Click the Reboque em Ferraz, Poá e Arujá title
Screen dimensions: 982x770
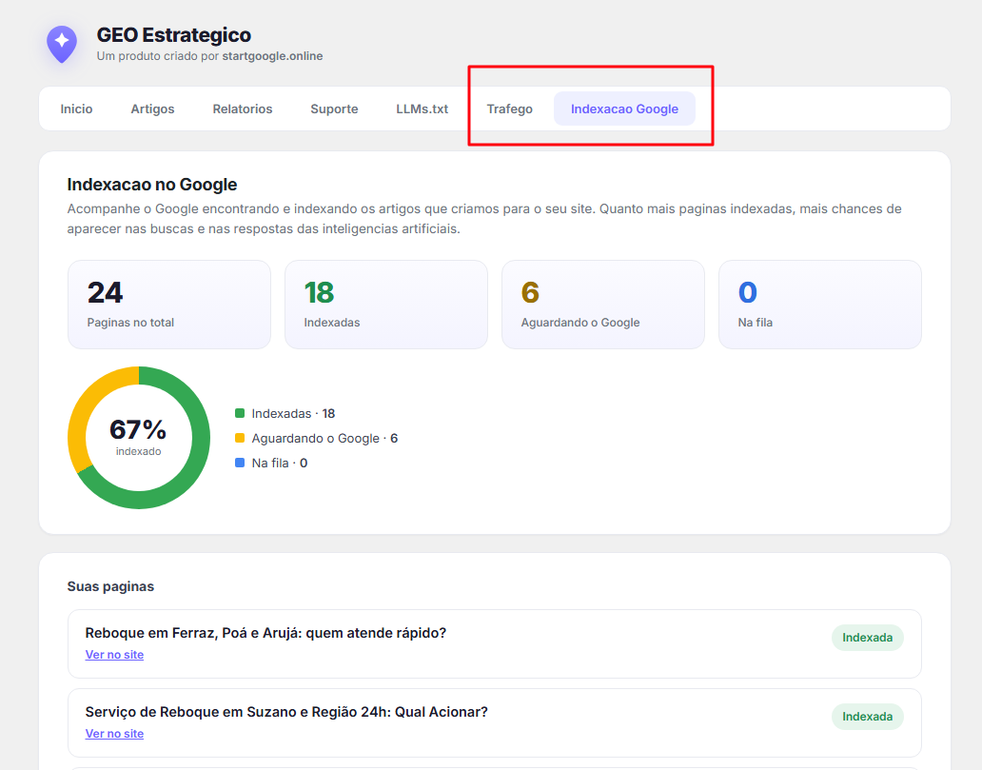(265, 633)
